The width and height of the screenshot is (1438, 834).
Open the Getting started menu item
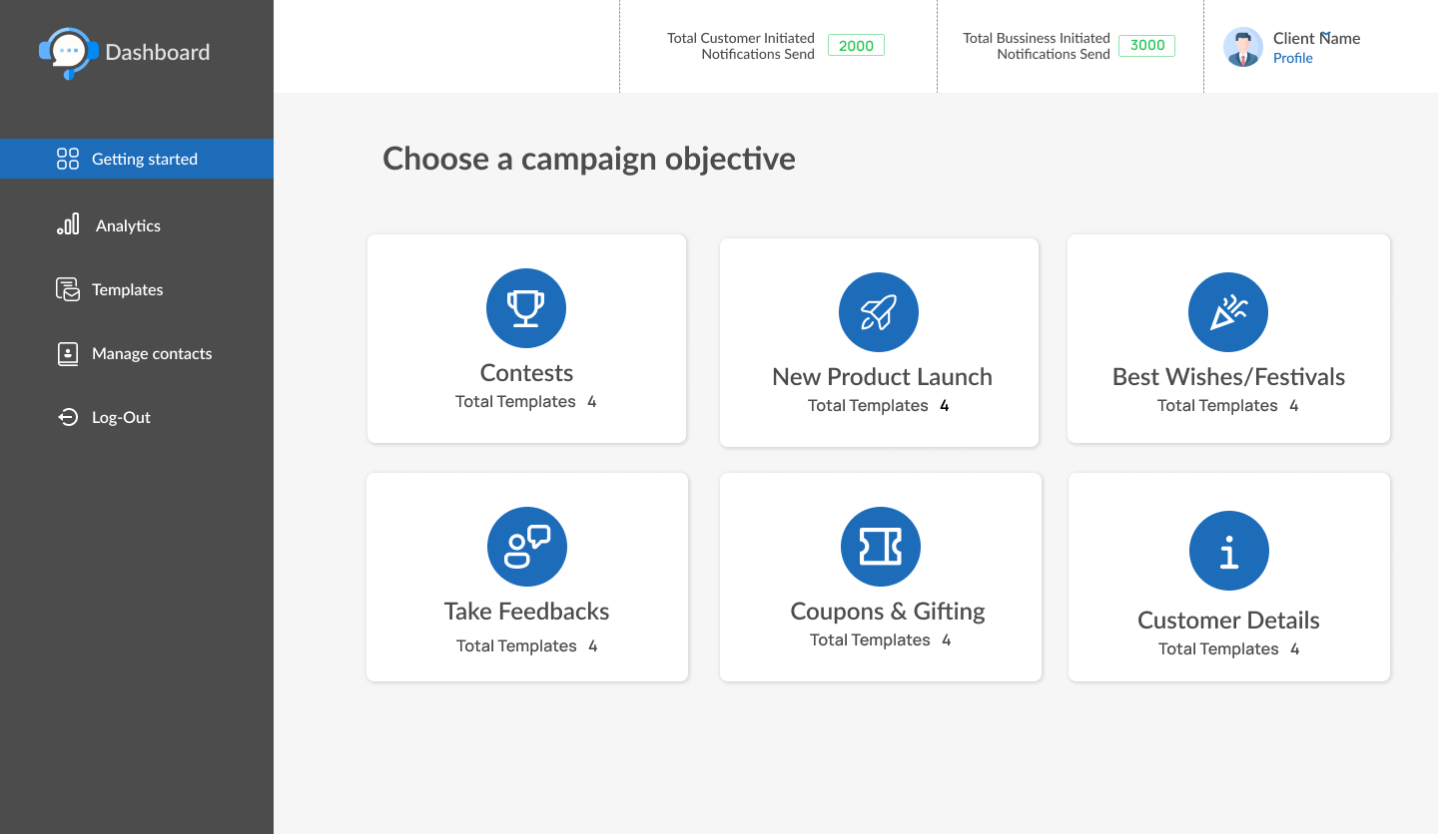coord(145,159)
